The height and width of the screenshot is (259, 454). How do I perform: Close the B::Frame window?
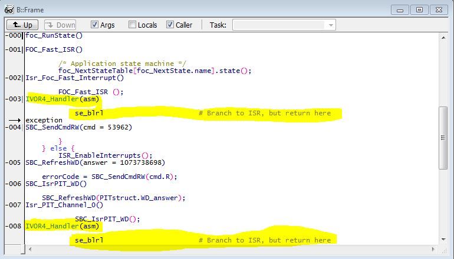pyautogui.click(x=439, y=10)
